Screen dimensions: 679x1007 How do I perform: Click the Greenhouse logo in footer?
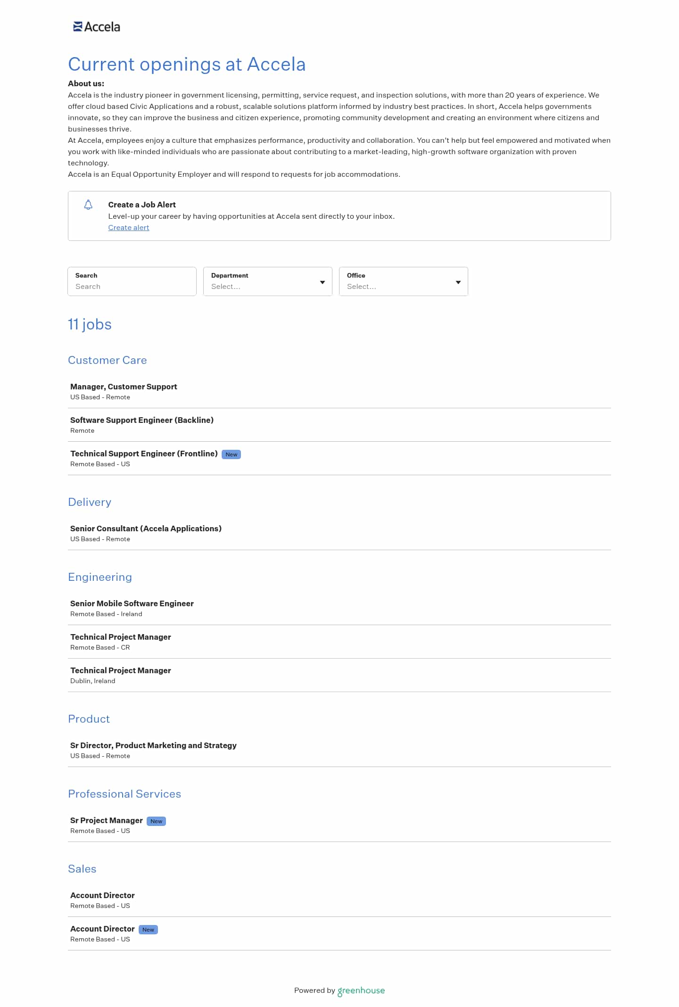tap(361, 990)
